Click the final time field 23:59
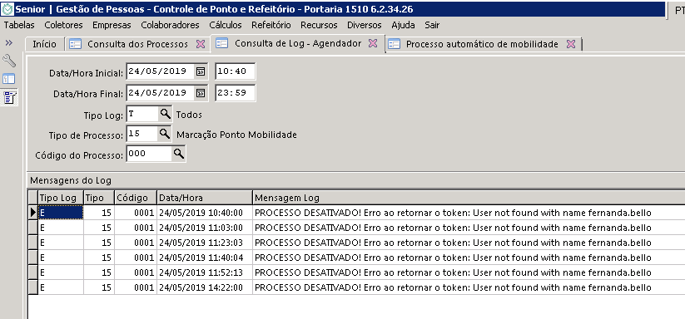The image size is (685, 319). click(235, 93)
